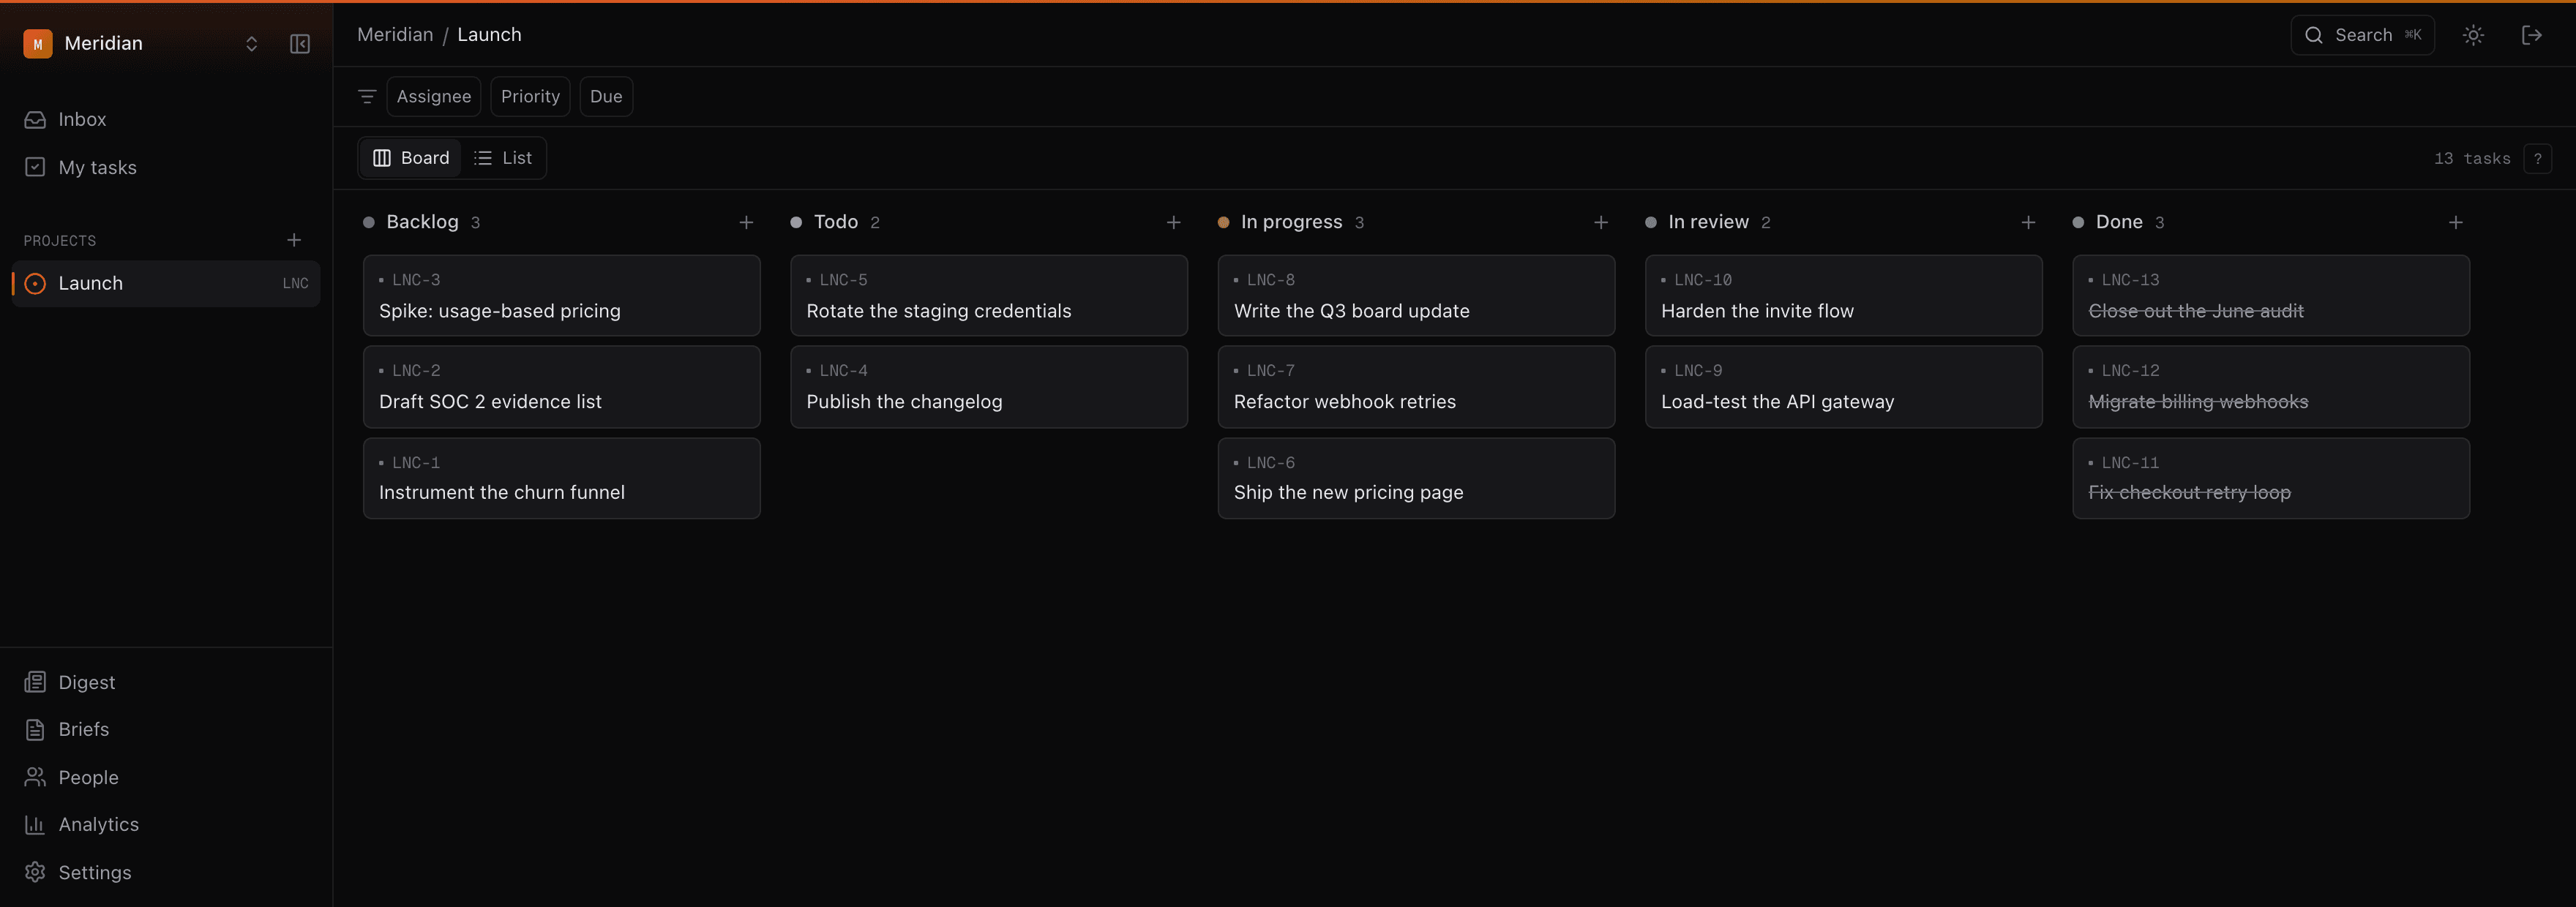Click the filter lines icon
Viewport: 2576px width, 907px height.
[367, 96]
